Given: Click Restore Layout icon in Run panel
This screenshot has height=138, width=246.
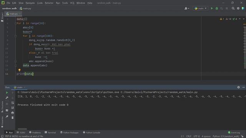Looking at the screenshot, I should (7, 110).
